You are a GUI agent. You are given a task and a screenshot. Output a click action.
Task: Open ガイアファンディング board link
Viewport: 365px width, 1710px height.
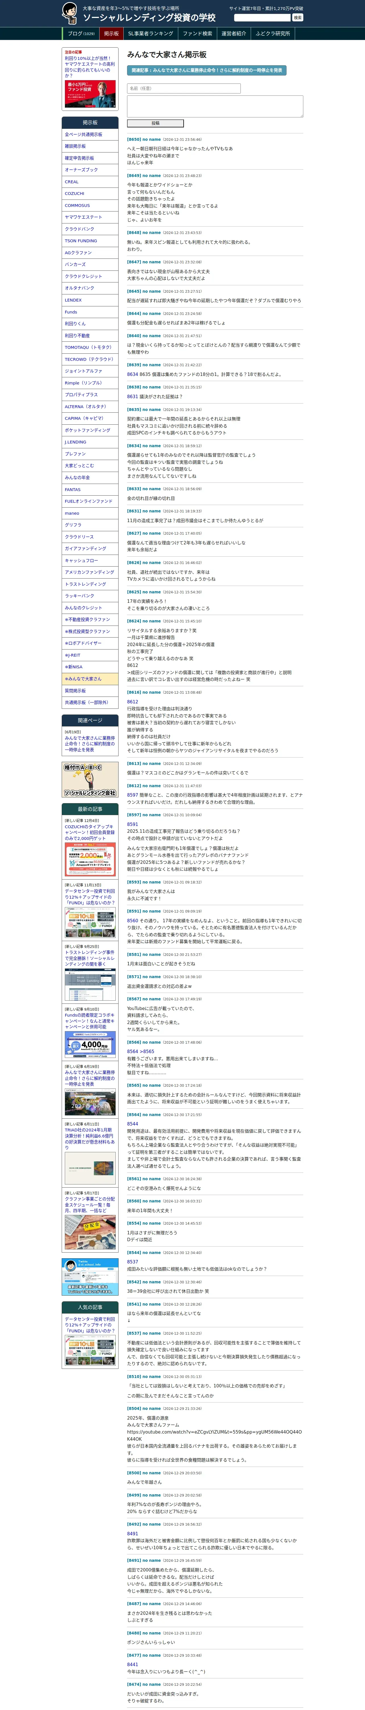[90, 548]
